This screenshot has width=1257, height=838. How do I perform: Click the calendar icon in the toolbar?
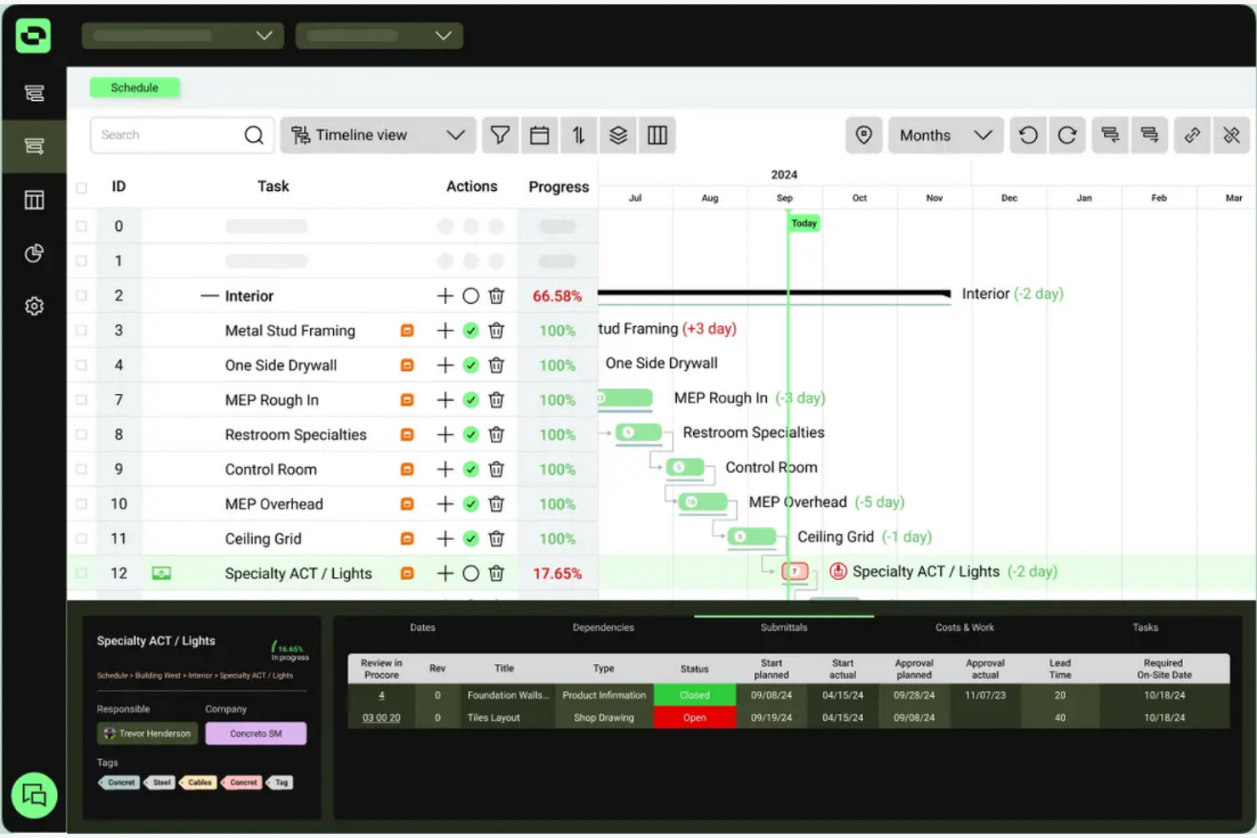point(539,135)
